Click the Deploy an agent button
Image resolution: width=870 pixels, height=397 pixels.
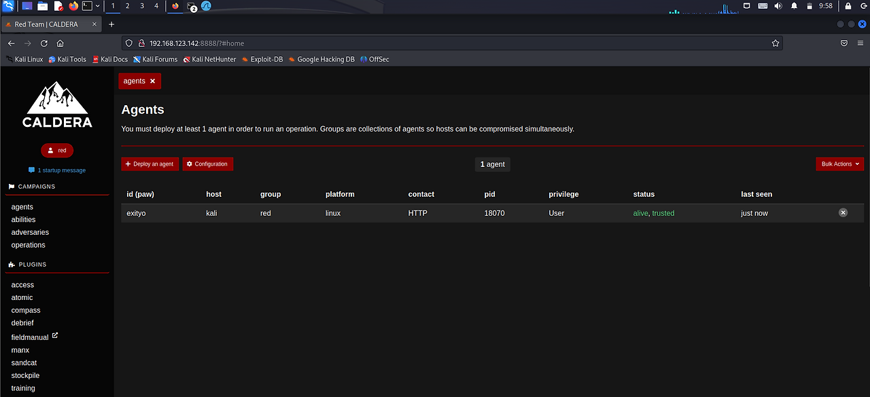150,164
